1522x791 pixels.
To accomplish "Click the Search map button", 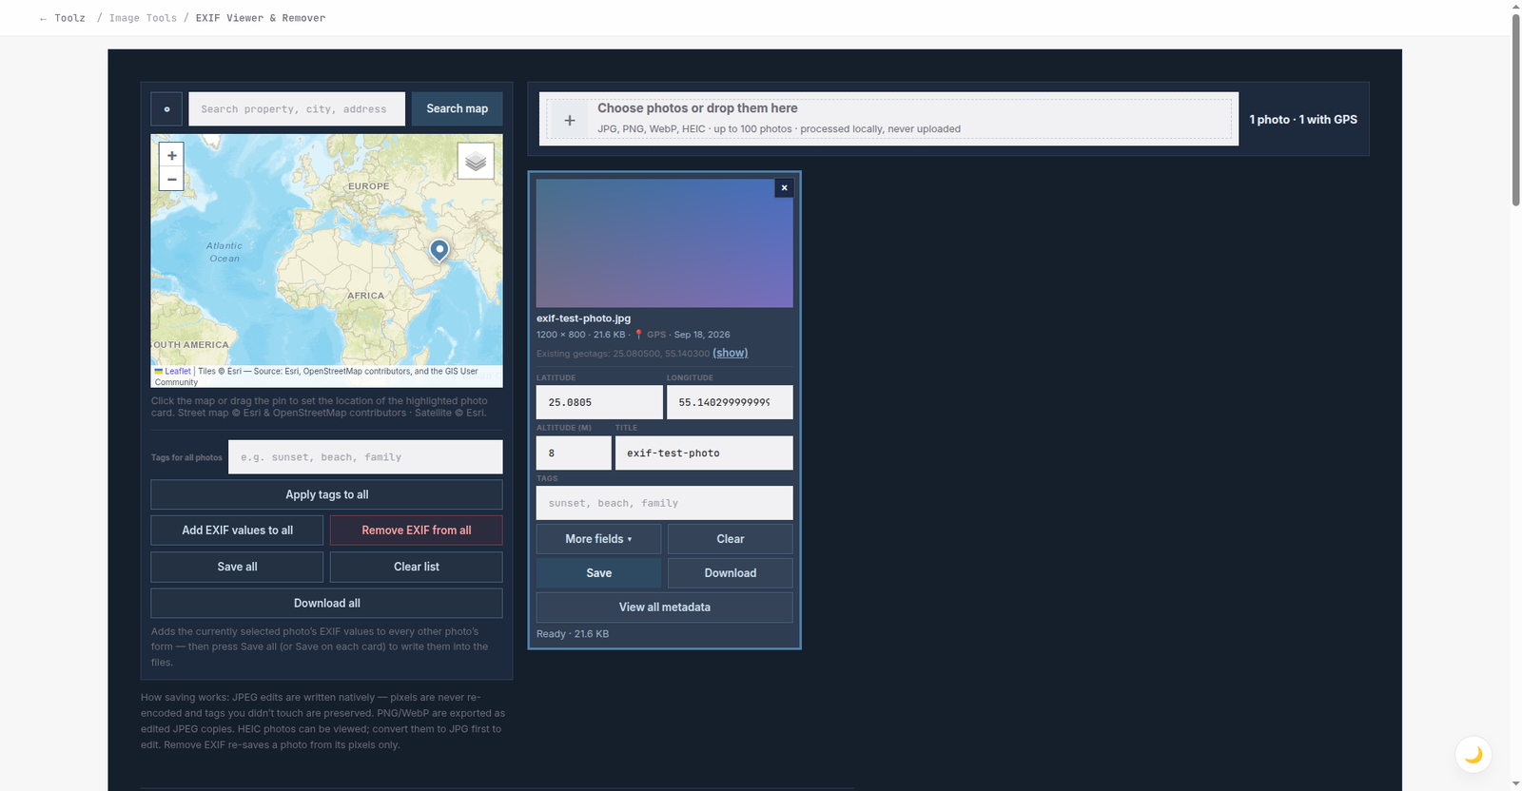I will tap(457, 109).
